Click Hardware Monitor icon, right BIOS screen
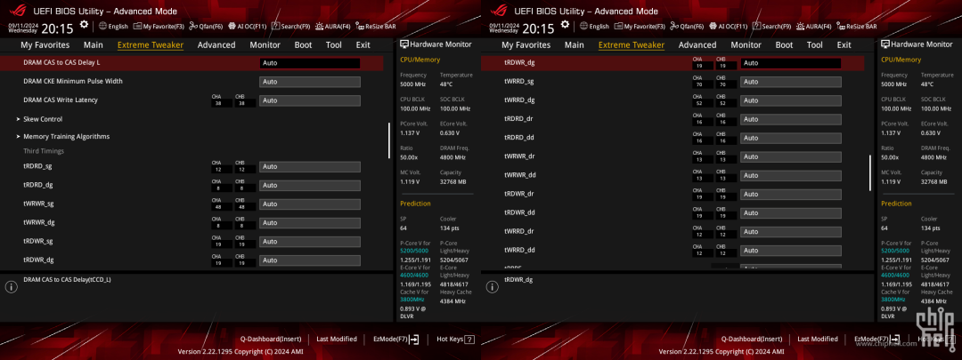 [885, 44]
